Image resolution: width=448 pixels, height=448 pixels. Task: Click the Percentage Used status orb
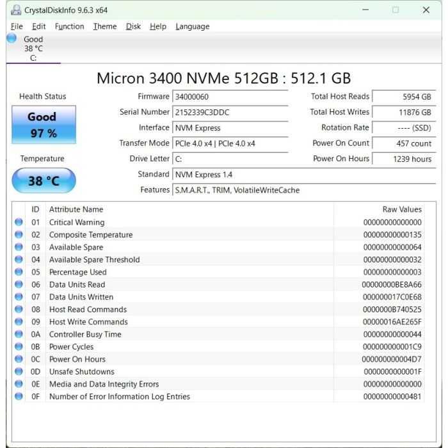(19, 272)
